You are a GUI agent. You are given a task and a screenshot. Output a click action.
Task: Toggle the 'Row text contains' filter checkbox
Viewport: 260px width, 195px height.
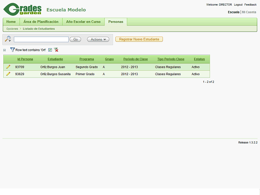tap(50, 50)
